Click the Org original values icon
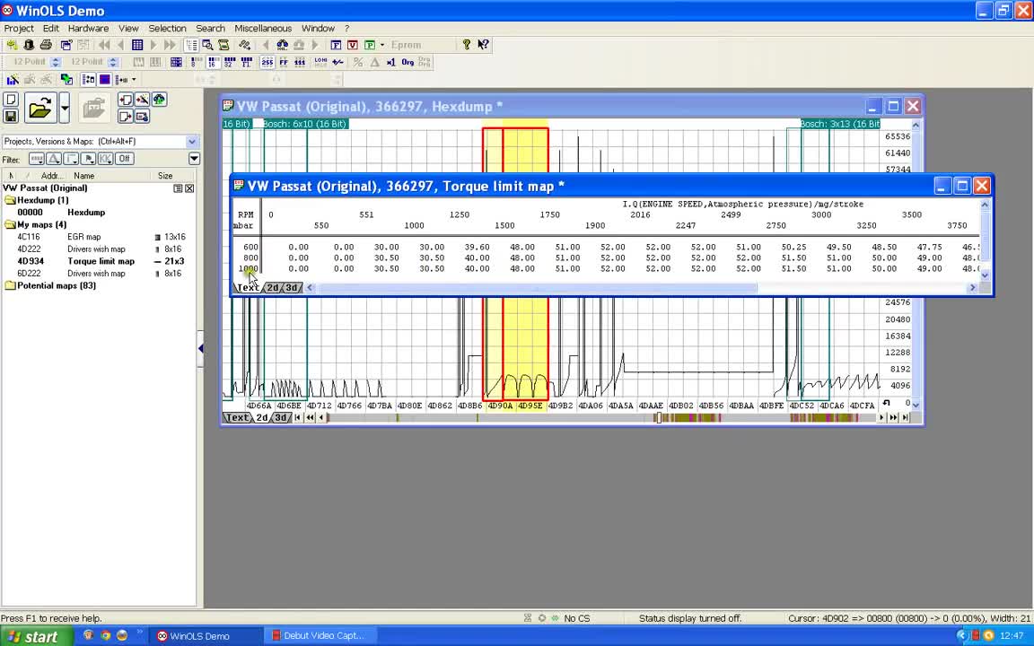Image resolution: width=1034 pixels, height=646 pixels. [407, 62]
